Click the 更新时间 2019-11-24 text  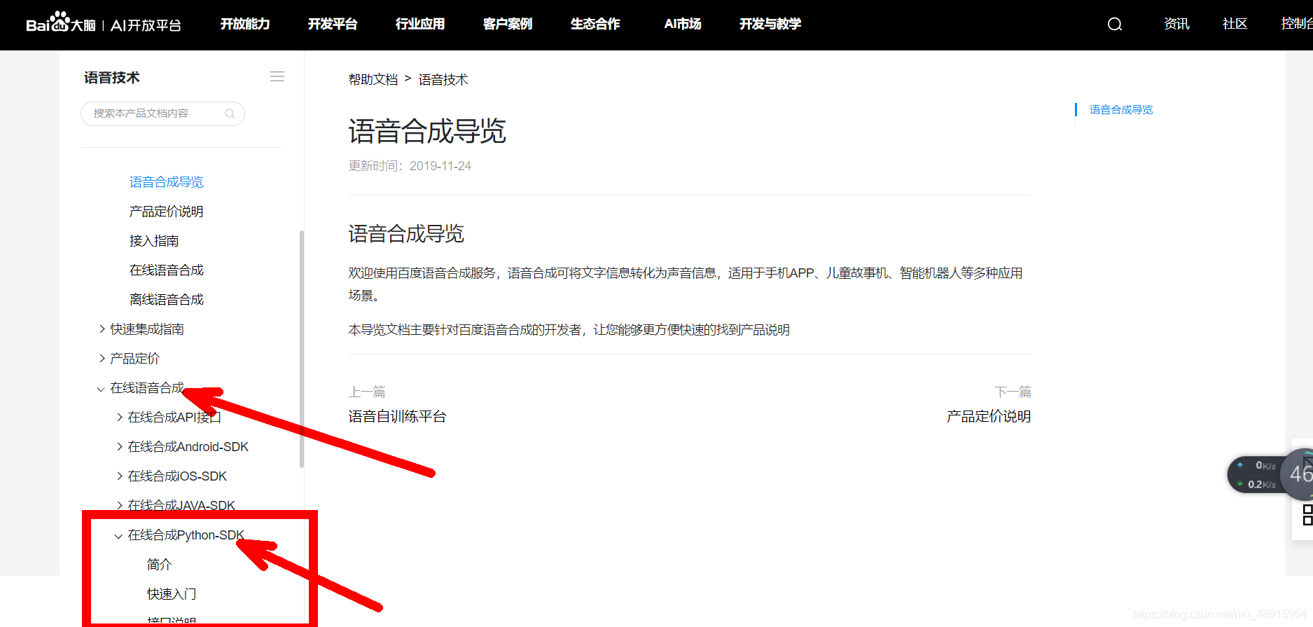[410, 166]
